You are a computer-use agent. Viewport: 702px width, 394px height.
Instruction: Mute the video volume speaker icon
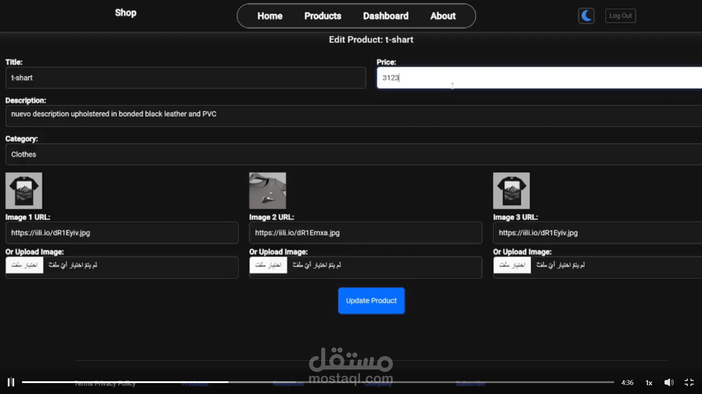point(669,382)
